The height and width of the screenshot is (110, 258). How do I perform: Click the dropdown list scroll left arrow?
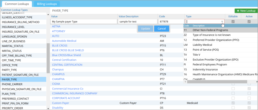(x=185, y=82)
